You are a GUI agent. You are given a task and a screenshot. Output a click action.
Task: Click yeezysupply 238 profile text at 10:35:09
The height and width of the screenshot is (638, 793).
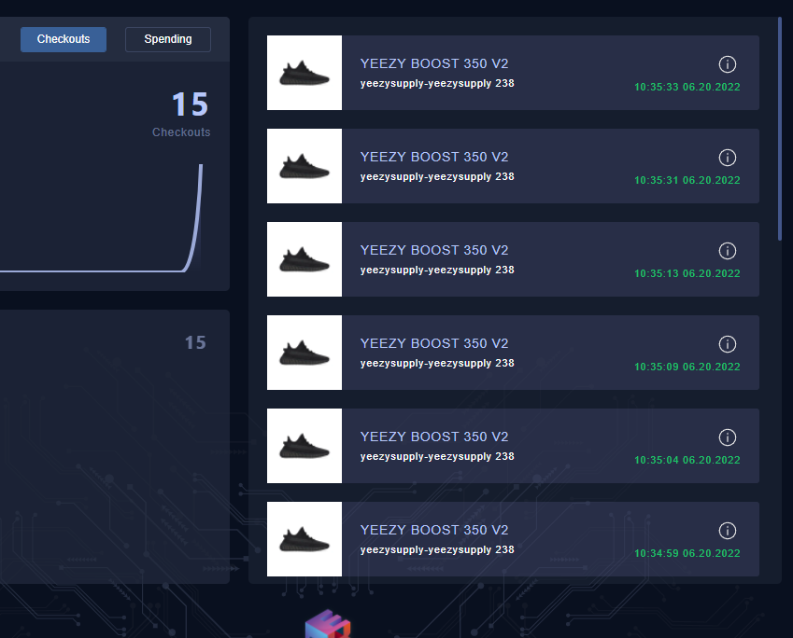pos(437,364)
